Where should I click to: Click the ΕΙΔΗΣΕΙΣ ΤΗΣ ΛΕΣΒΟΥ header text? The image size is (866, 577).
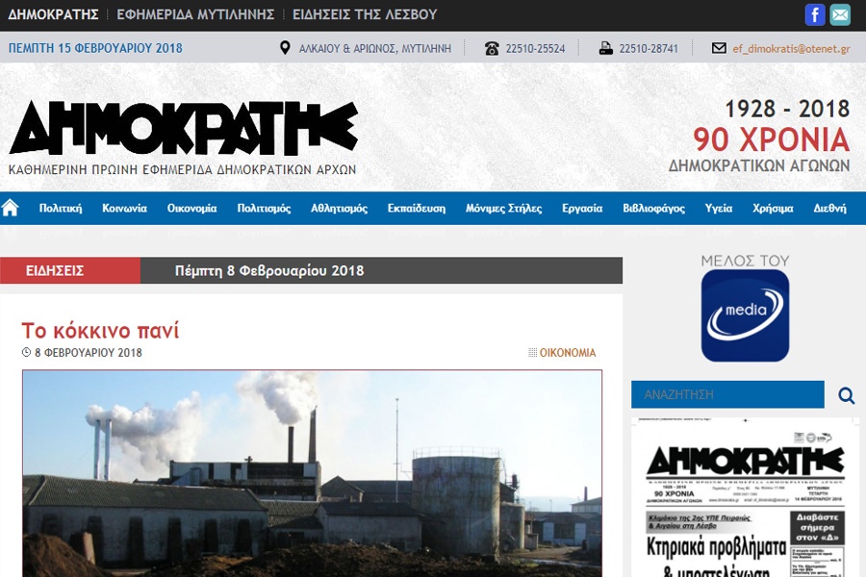pyautogui.click(x=365, y=14)
